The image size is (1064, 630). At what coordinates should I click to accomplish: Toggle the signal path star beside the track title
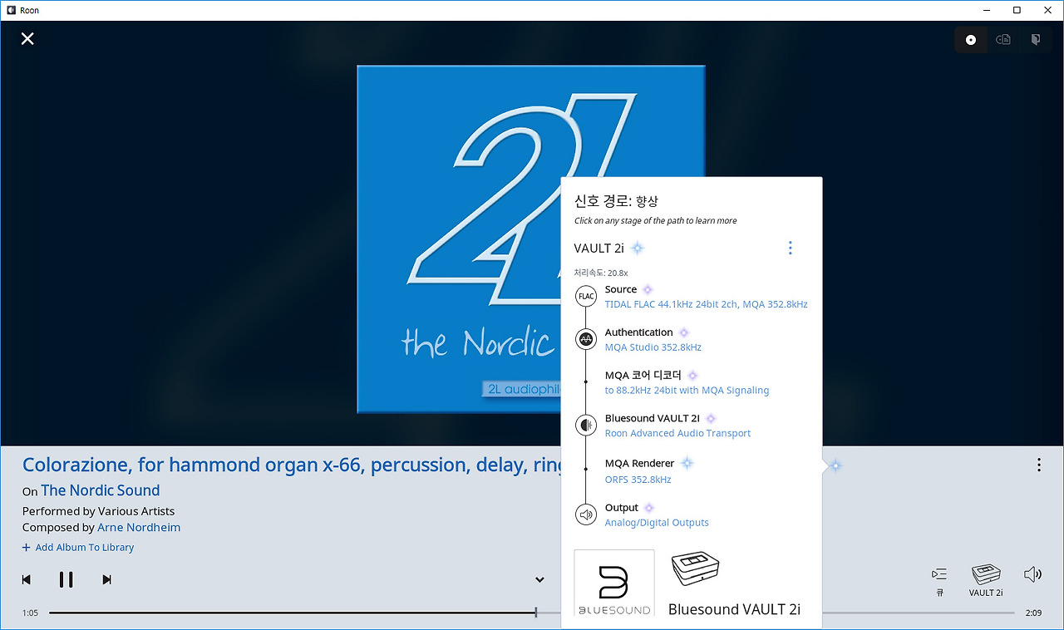click(x=835, y=465)
